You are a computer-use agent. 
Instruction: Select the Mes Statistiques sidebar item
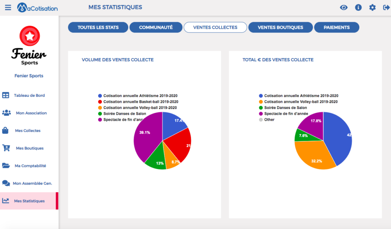click(29, 201)
